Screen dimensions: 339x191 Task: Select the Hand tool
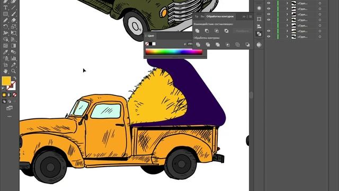point(6,71)
